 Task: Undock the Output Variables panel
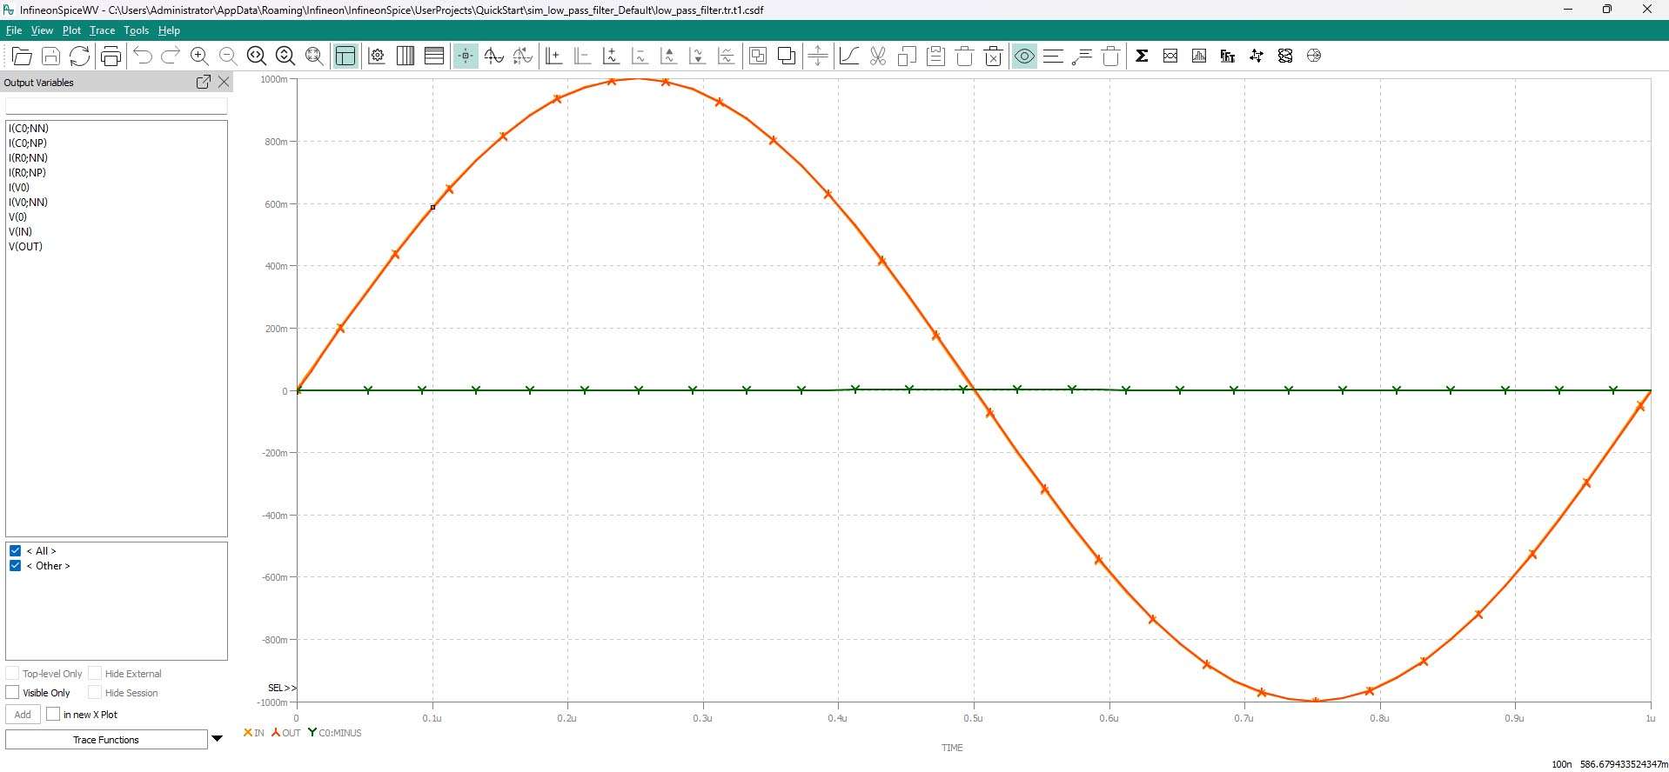pos(203,82)
